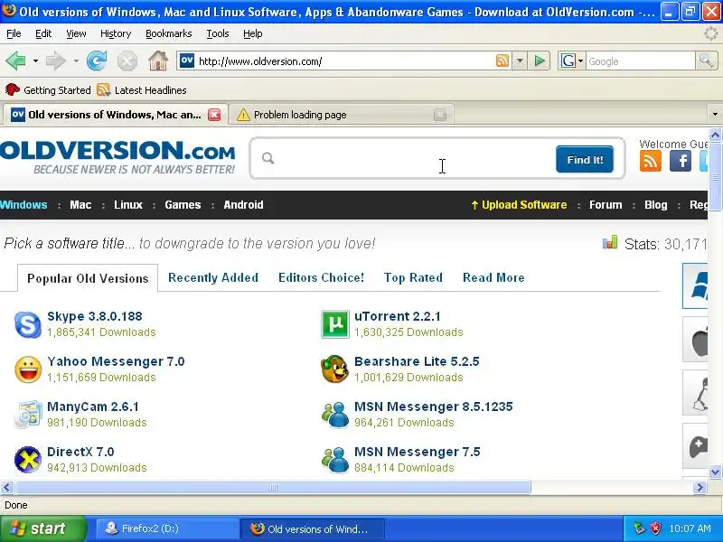Viewport: 723px width, 542px height.
Task: Click the grey Forward arrow button
Action: pyautogui.click(x=56, y=61)
